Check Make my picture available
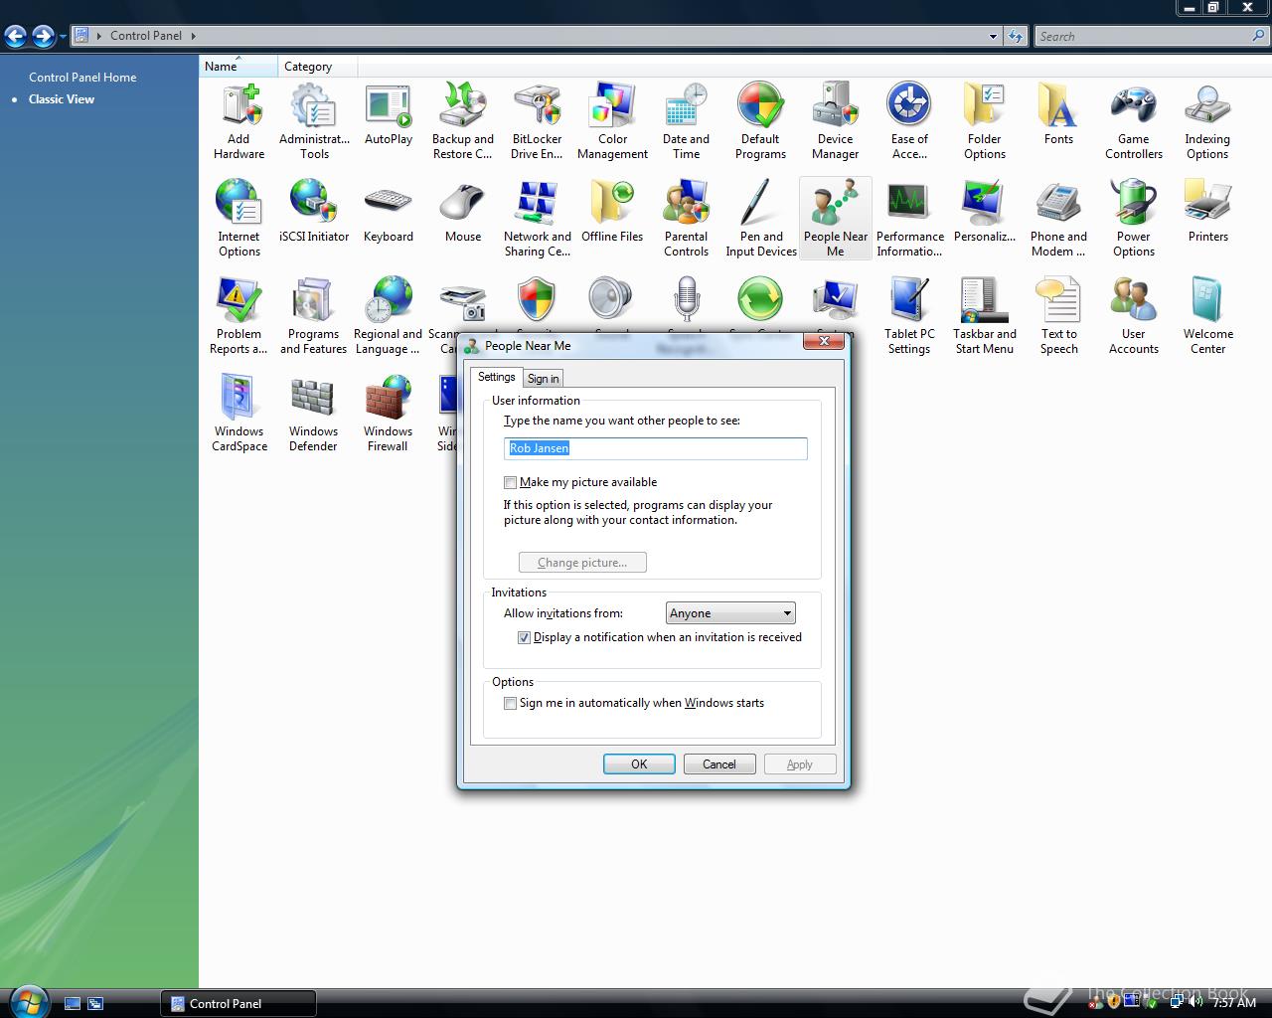1272x1018 pixels. [510, 482]
